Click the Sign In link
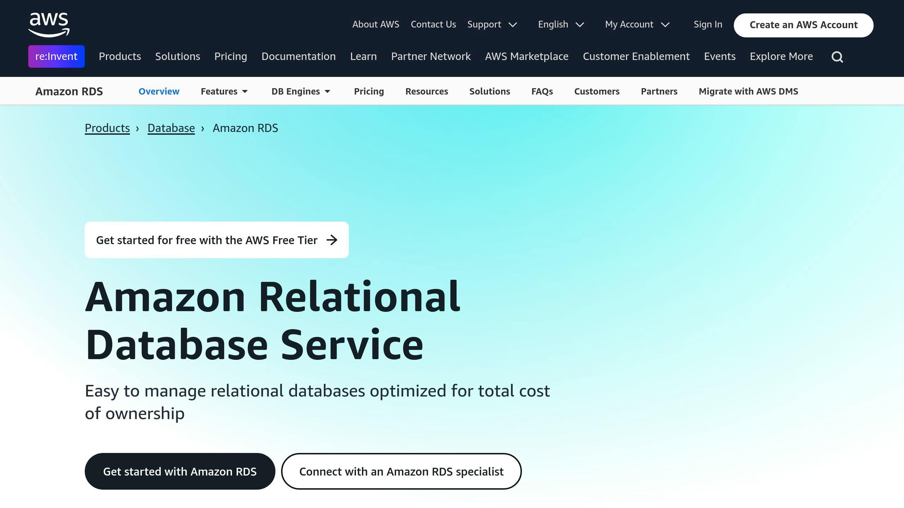Viewport: 904px width, 508px height. [x=708, y=24]
